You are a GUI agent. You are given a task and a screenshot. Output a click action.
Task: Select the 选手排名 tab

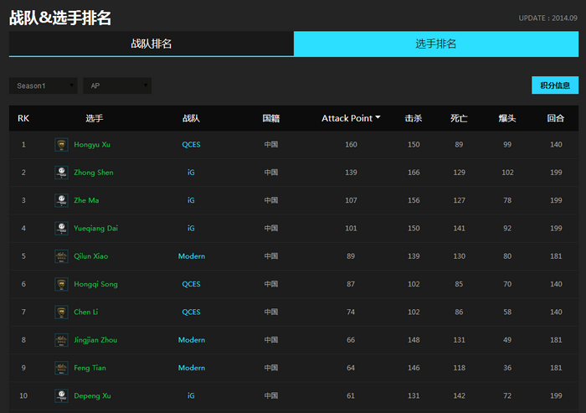coord(436,44)
